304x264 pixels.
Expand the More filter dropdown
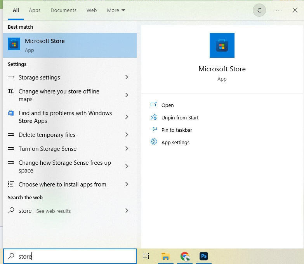click(x=116, y=10)
